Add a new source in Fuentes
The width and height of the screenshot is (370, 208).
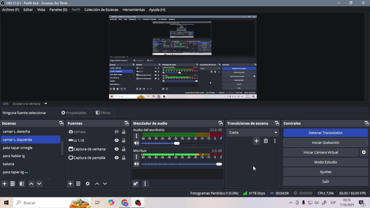pyautogui.click(x=70, y=184)
